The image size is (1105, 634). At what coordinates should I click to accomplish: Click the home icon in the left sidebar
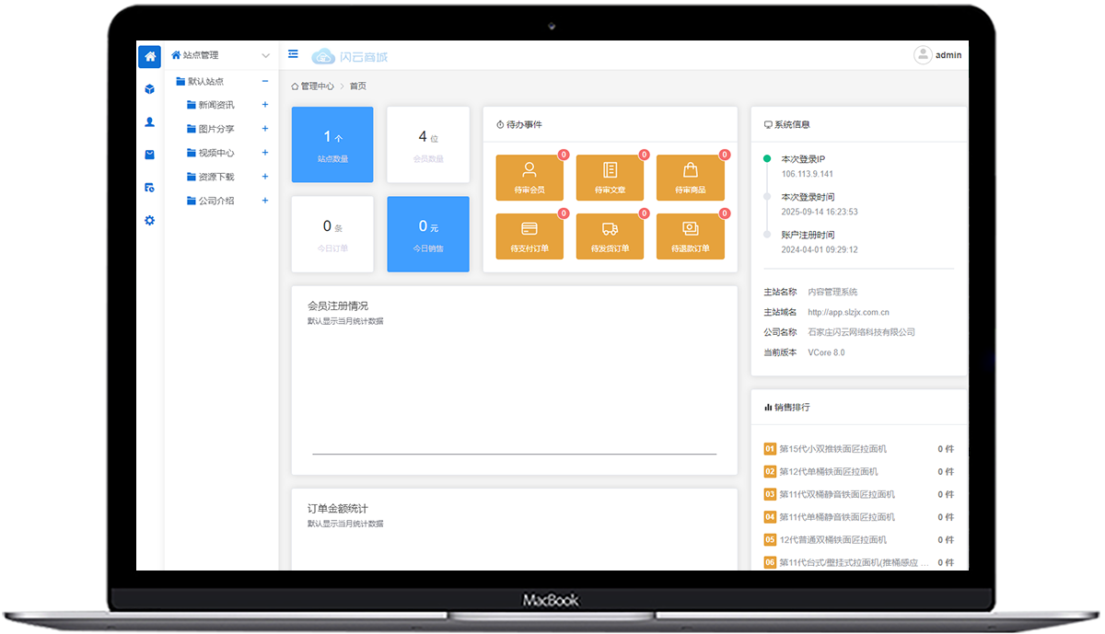[x=149, y=56]
